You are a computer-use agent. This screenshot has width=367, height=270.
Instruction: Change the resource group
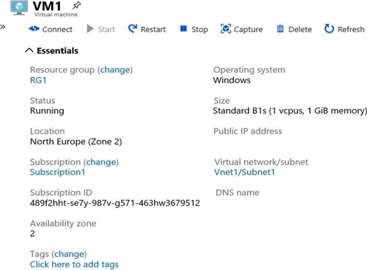click(115, 70)
